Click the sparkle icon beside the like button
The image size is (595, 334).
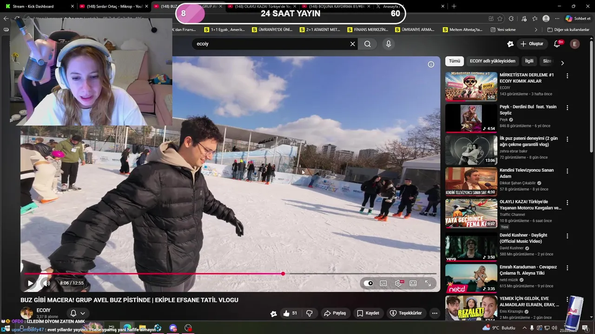click(x=273, y=314)
